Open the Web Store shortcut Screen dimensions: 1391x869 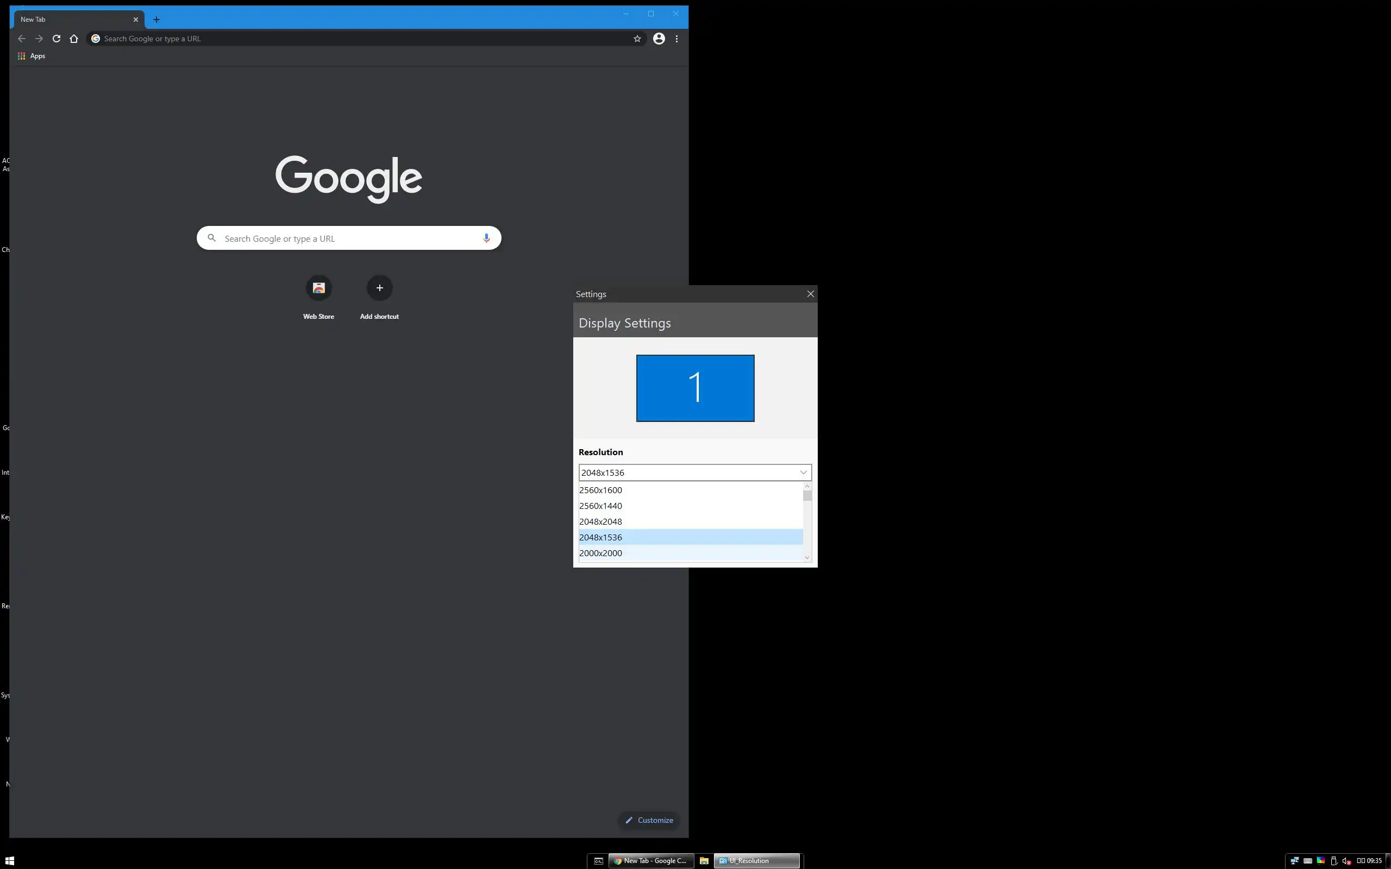318,288
